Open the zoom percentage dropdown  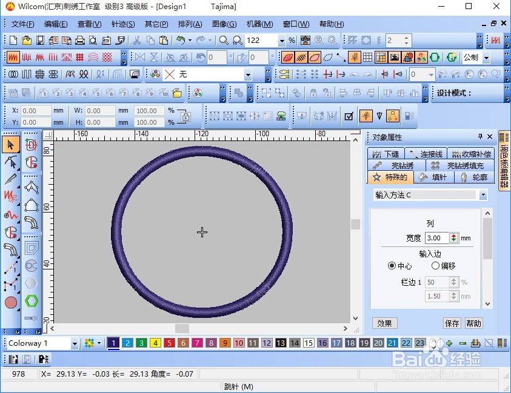click(x=282, y=41)
